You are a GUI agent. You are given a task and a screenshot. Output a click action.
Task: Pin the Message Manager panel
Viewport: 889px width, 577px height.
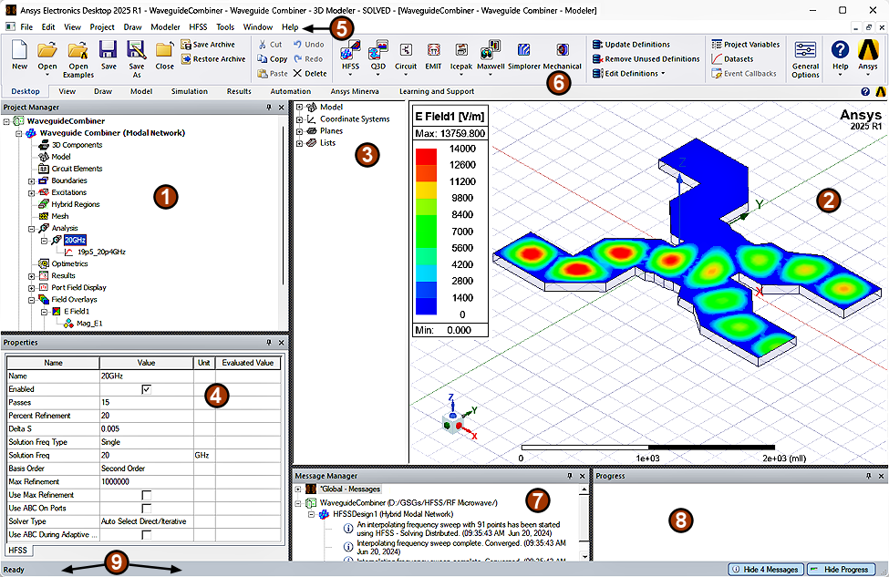[570, 476]
